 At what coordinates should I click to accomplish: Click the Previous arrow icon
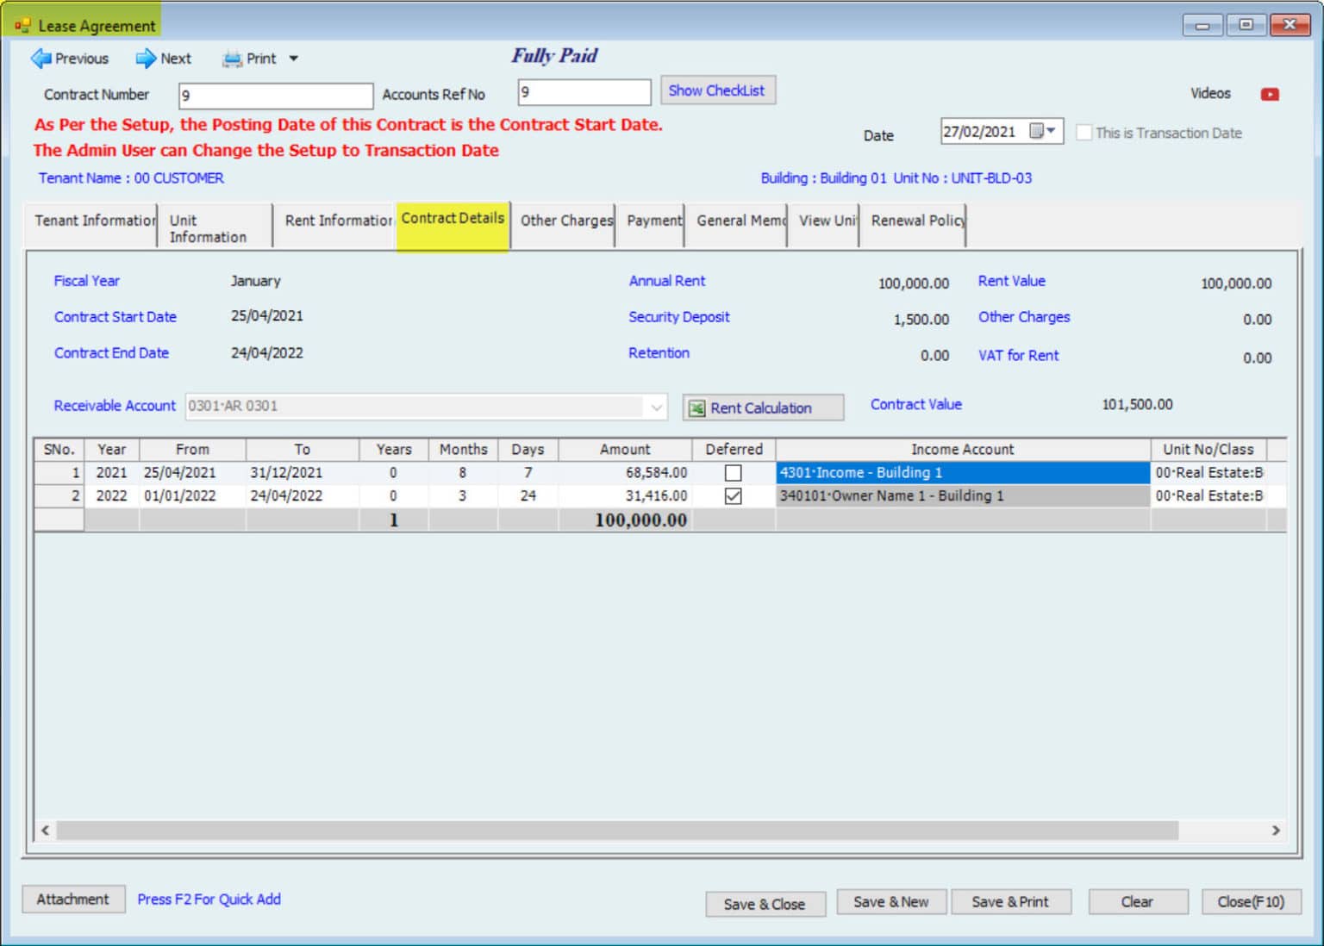41,59
